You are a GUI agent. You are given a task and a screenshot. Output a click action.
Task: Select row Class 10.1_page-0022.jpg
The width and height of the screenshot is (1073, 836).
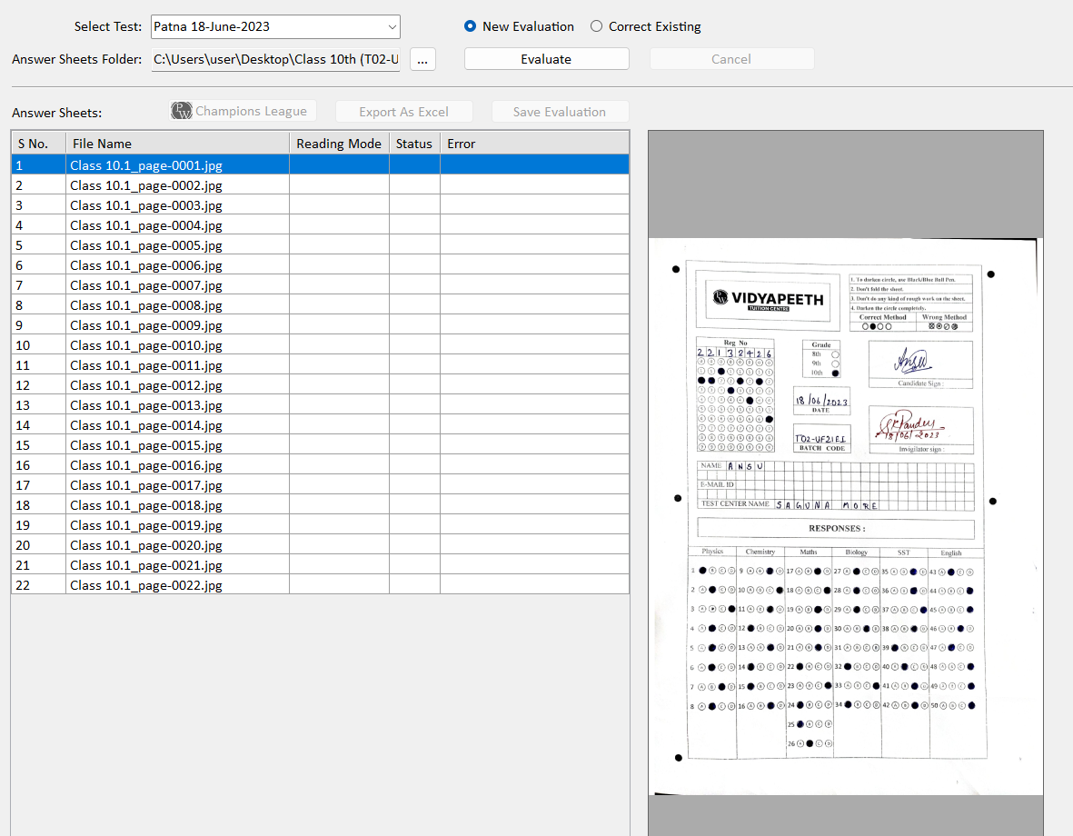[x=320, y=584]
